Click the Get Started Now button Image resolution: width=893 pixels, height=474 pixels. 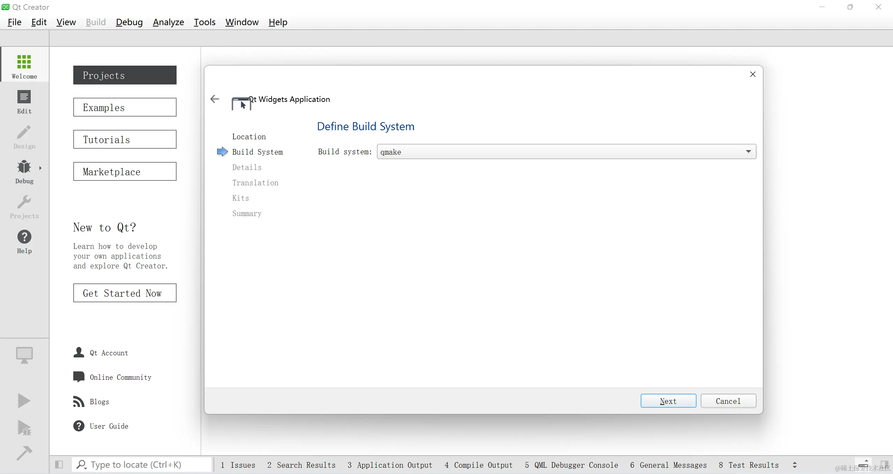[x=125, y=293]
